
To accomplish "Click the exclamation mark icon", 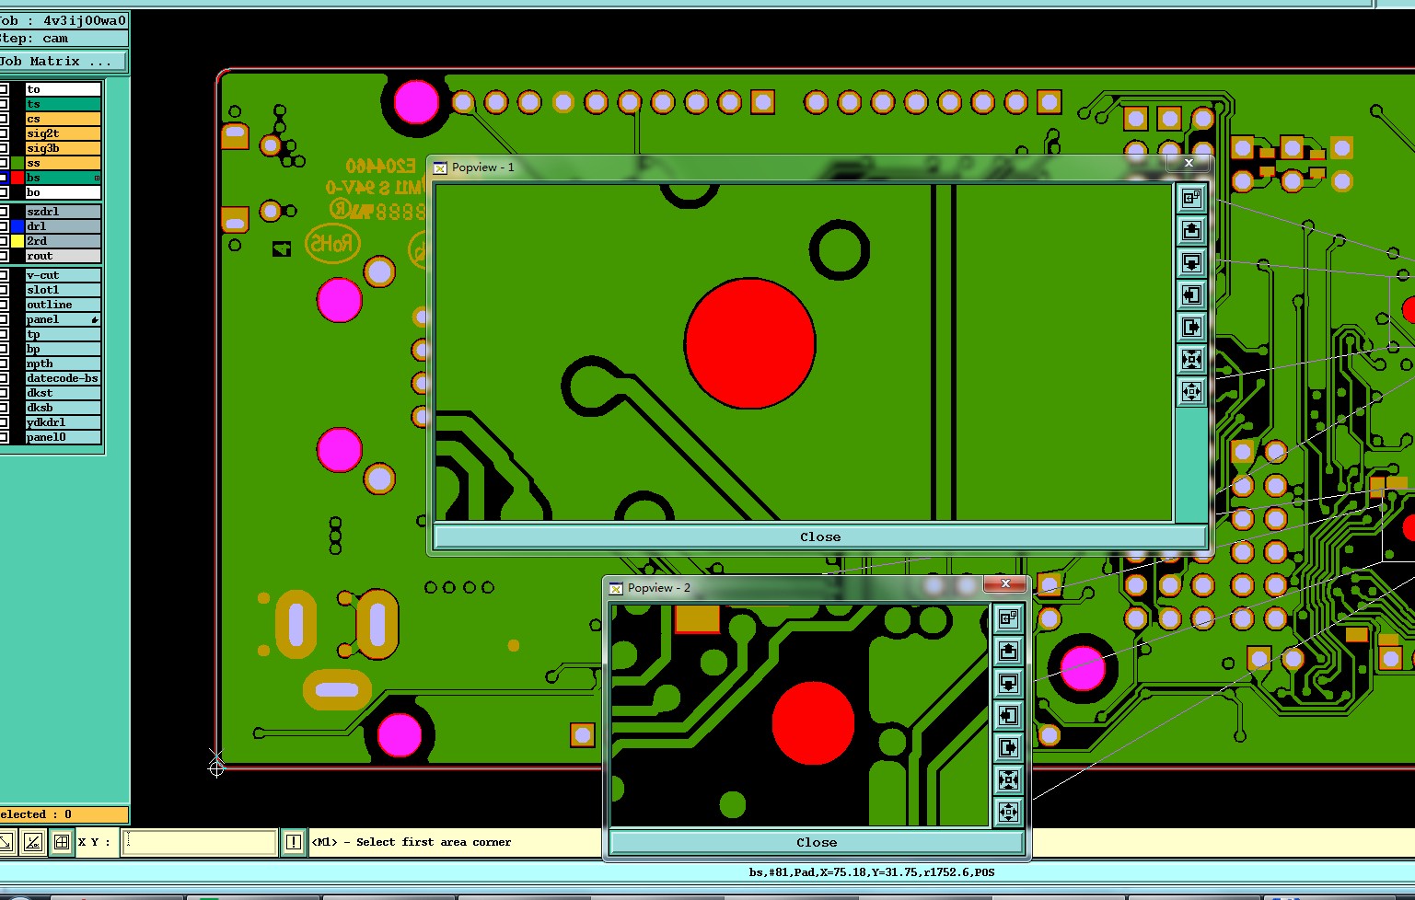I will coord(293,841).
